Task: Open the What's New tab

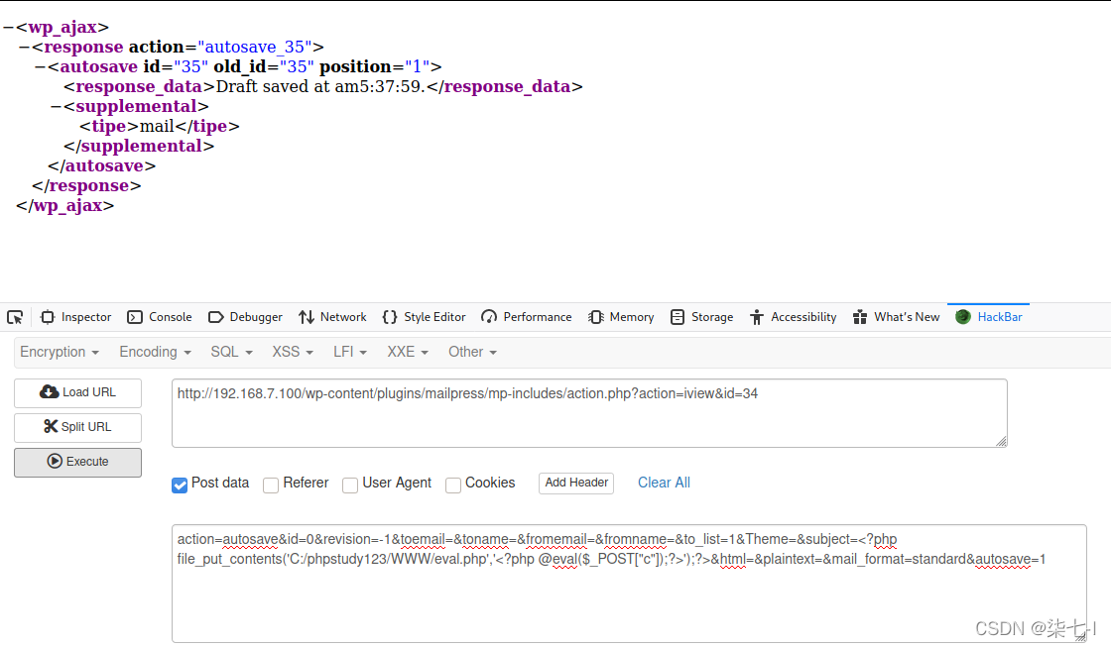Action: click(x=897, y=317)
